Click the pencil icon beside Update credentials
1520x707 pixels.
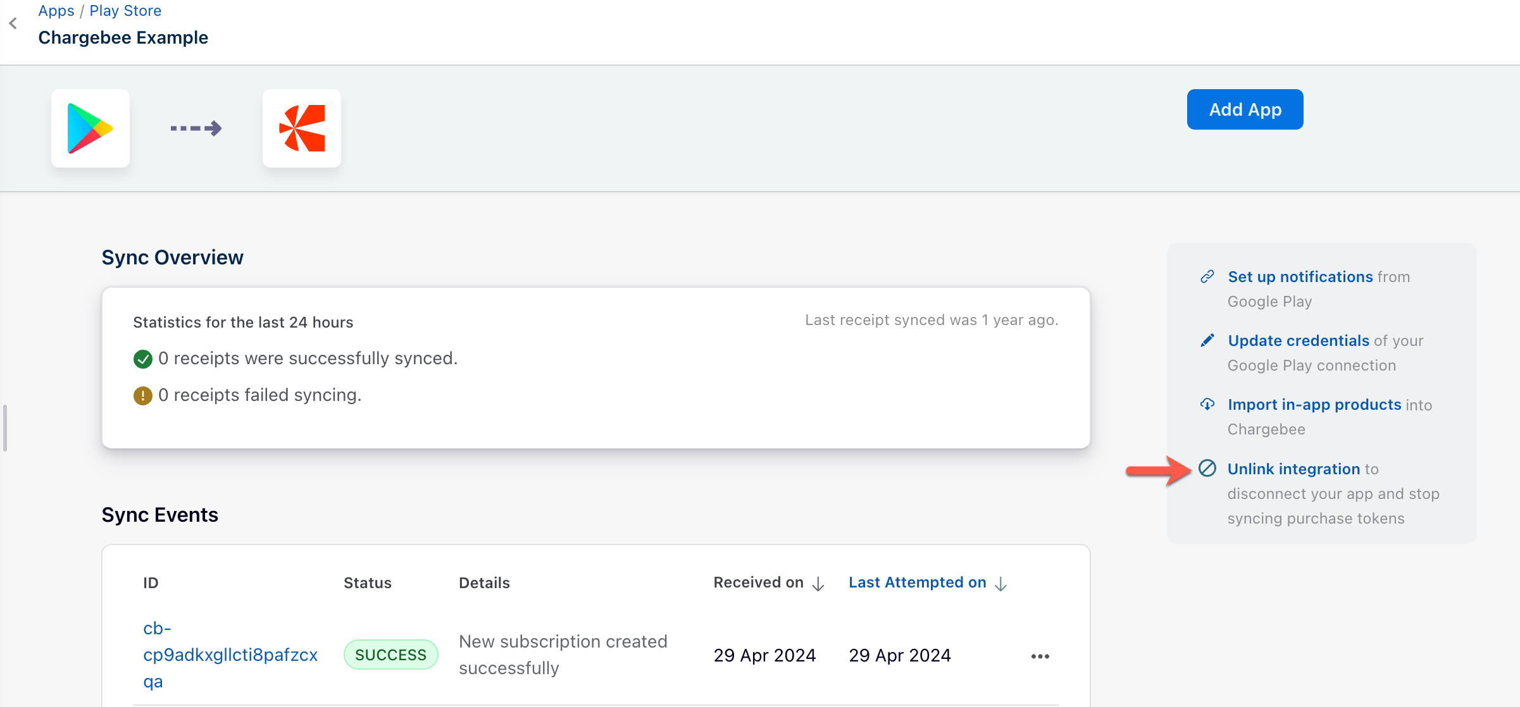[1207, 340]
